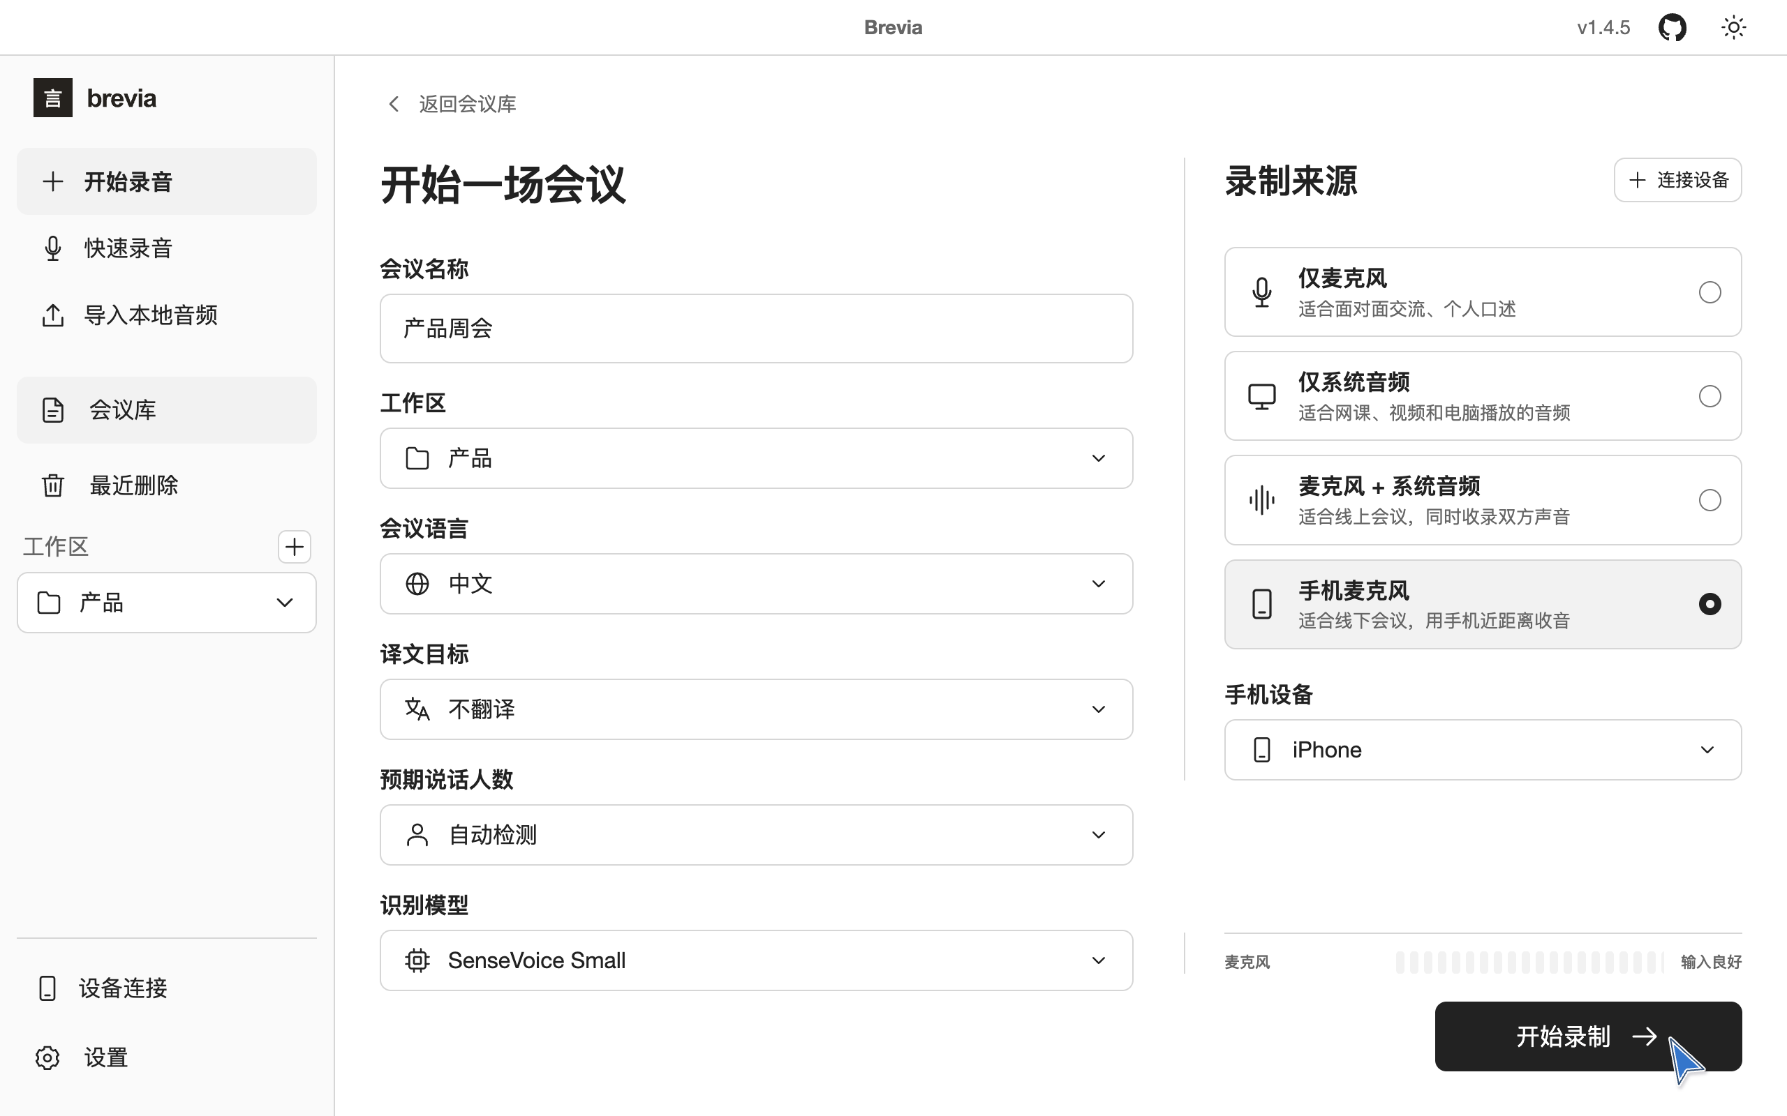Click the phone icon beside 设备连接

coord(47,988)
